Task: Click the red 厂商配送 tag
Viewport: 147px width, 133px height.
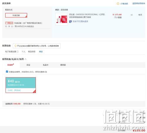Action: [9, 23]
